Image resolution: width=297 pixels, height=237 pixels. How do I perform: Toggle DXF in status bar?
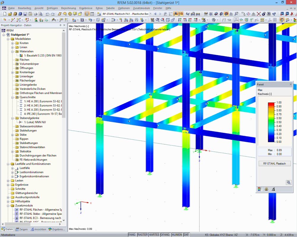click(186, 235)
